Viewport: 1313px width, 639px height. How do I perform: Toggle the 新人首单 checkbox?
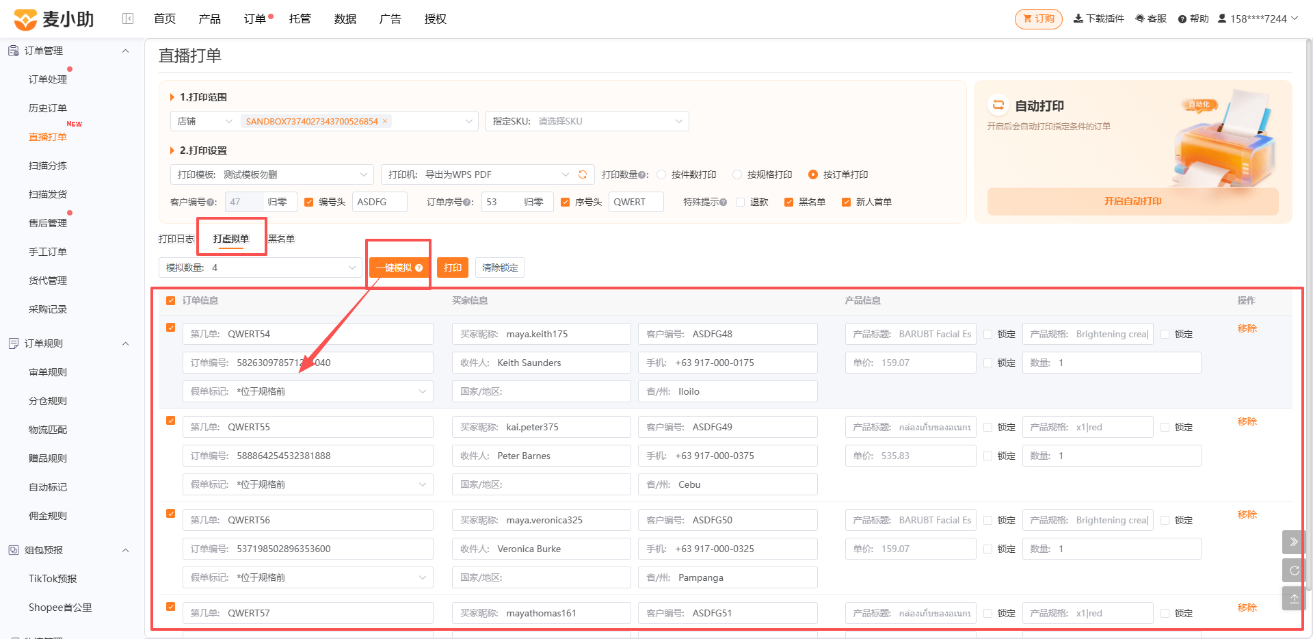tap(846, 202)
